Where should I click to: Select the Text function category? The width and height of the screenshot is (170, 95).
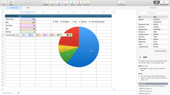tap(146, 44)
